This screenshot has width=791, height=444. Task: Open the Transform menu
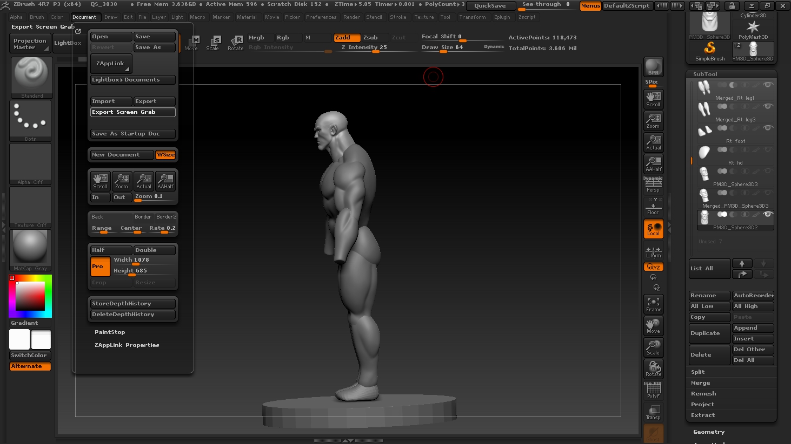473,17
